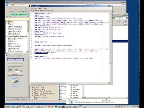Image resolution: width=144 pixels, height=108 pixels.
Task: Click the taskbar clock
Action: [134, 107]
